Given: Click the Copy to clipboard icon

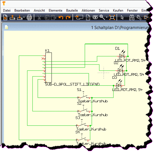Looking at the screenshot, I should point(47,18).
